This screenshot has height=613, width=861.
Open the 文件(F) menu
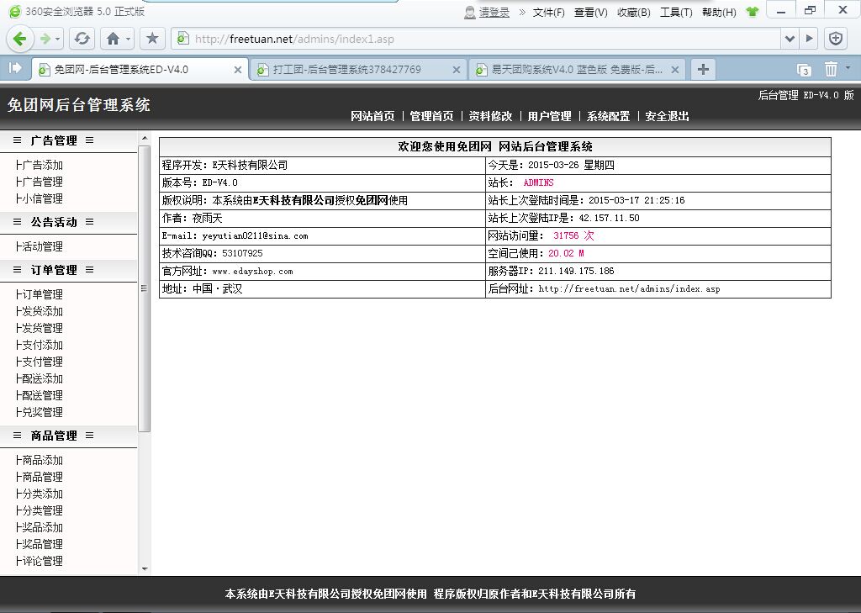[548, 12]
